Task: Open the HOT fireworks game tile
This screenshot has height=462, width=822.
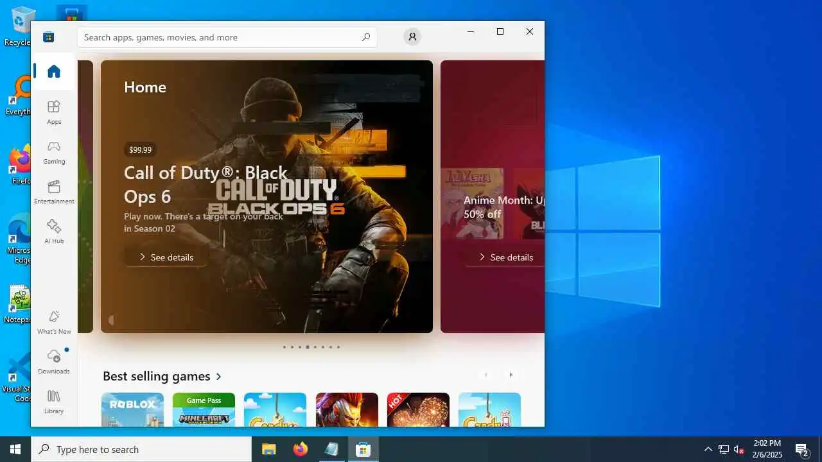Action: click(418, 409)
